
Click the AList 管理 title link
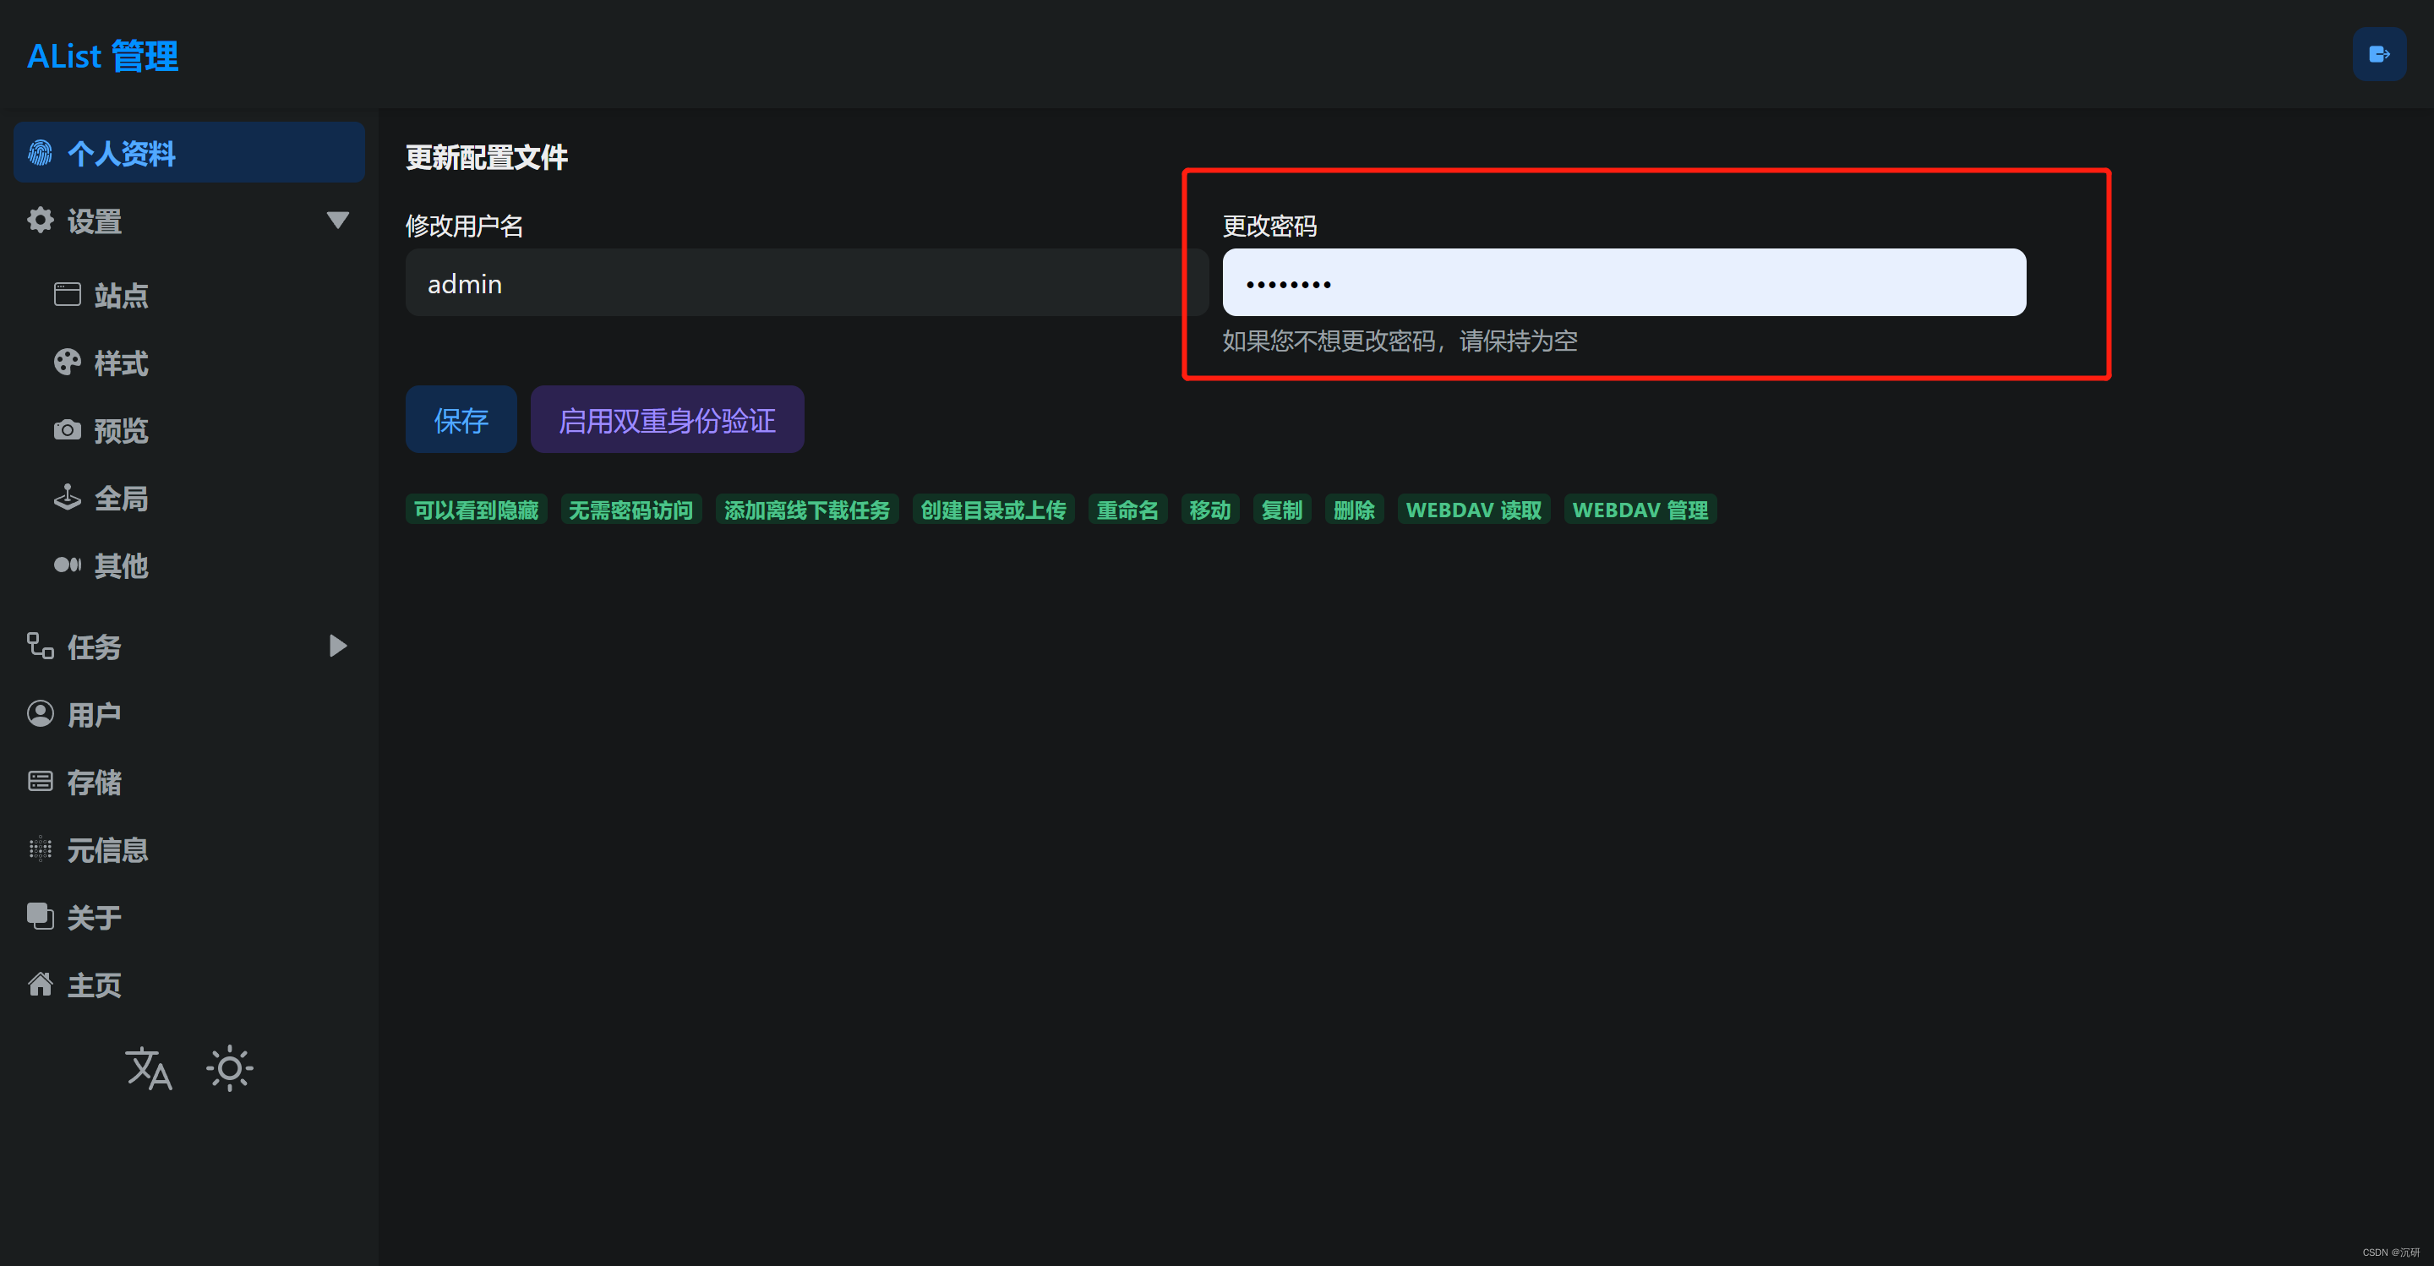click(x=103, y=56)
